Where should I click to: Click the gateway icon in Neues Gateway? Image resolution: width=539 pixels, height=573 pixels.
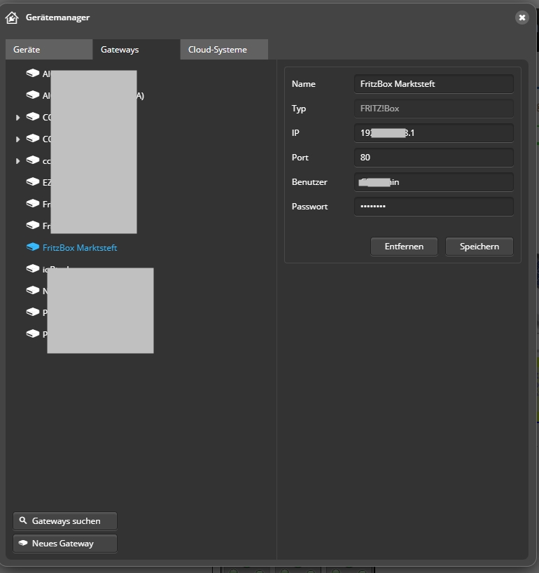[x=23, y=543]
